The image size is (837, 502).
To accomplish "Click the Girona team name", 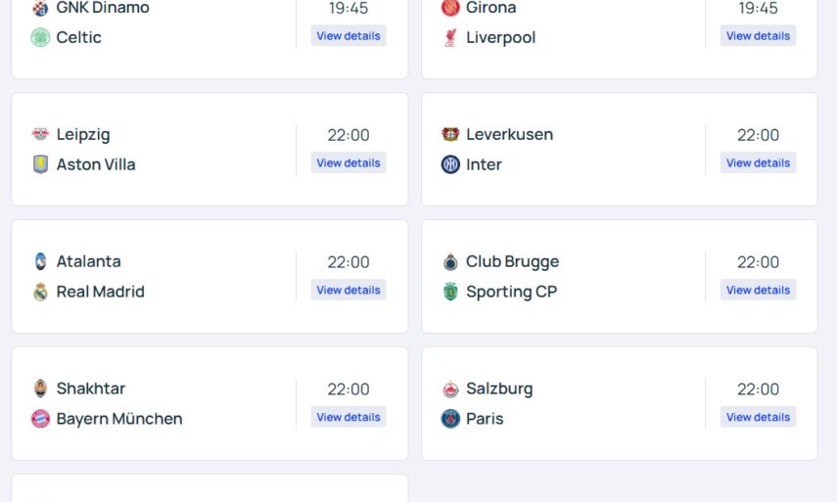I will [x=491, y=8].
